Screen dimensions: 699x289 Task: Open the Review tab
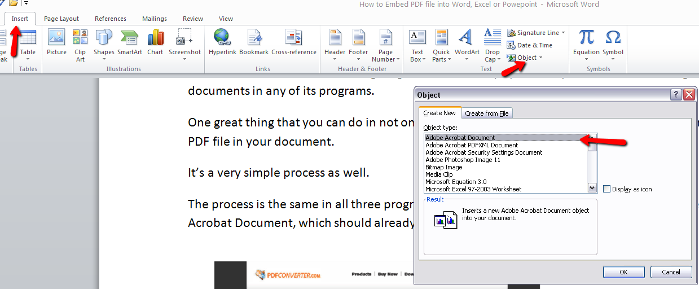193,19
